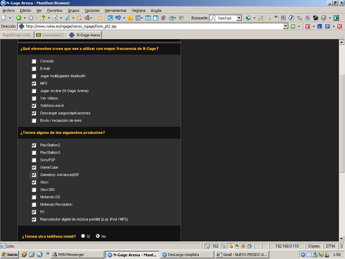The height and width of the screenshot is (259, 345).
Task: Open the Archivo menu
Action: [x=8, y=10]
